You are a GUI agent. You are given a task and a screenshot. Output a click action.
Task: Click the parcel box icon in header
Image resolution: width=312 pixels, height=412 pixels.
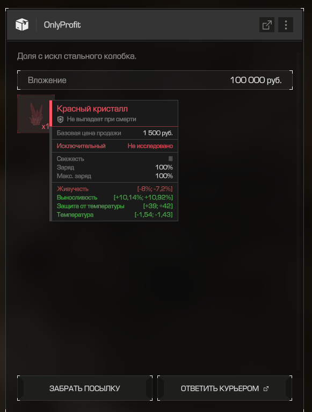pos(22,25)
